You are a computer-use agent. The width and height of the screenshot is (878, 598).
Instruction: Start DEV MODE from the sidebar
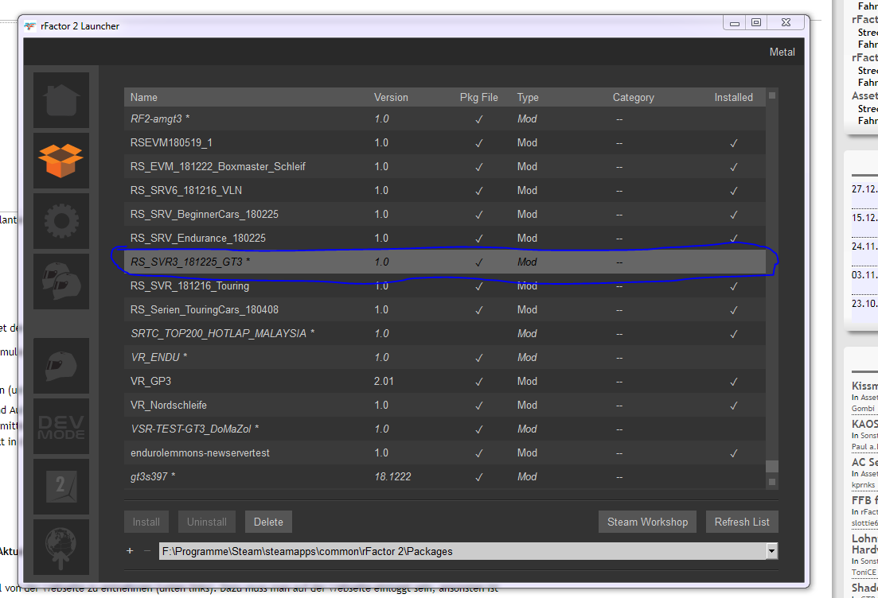click(x=61, y=425)
